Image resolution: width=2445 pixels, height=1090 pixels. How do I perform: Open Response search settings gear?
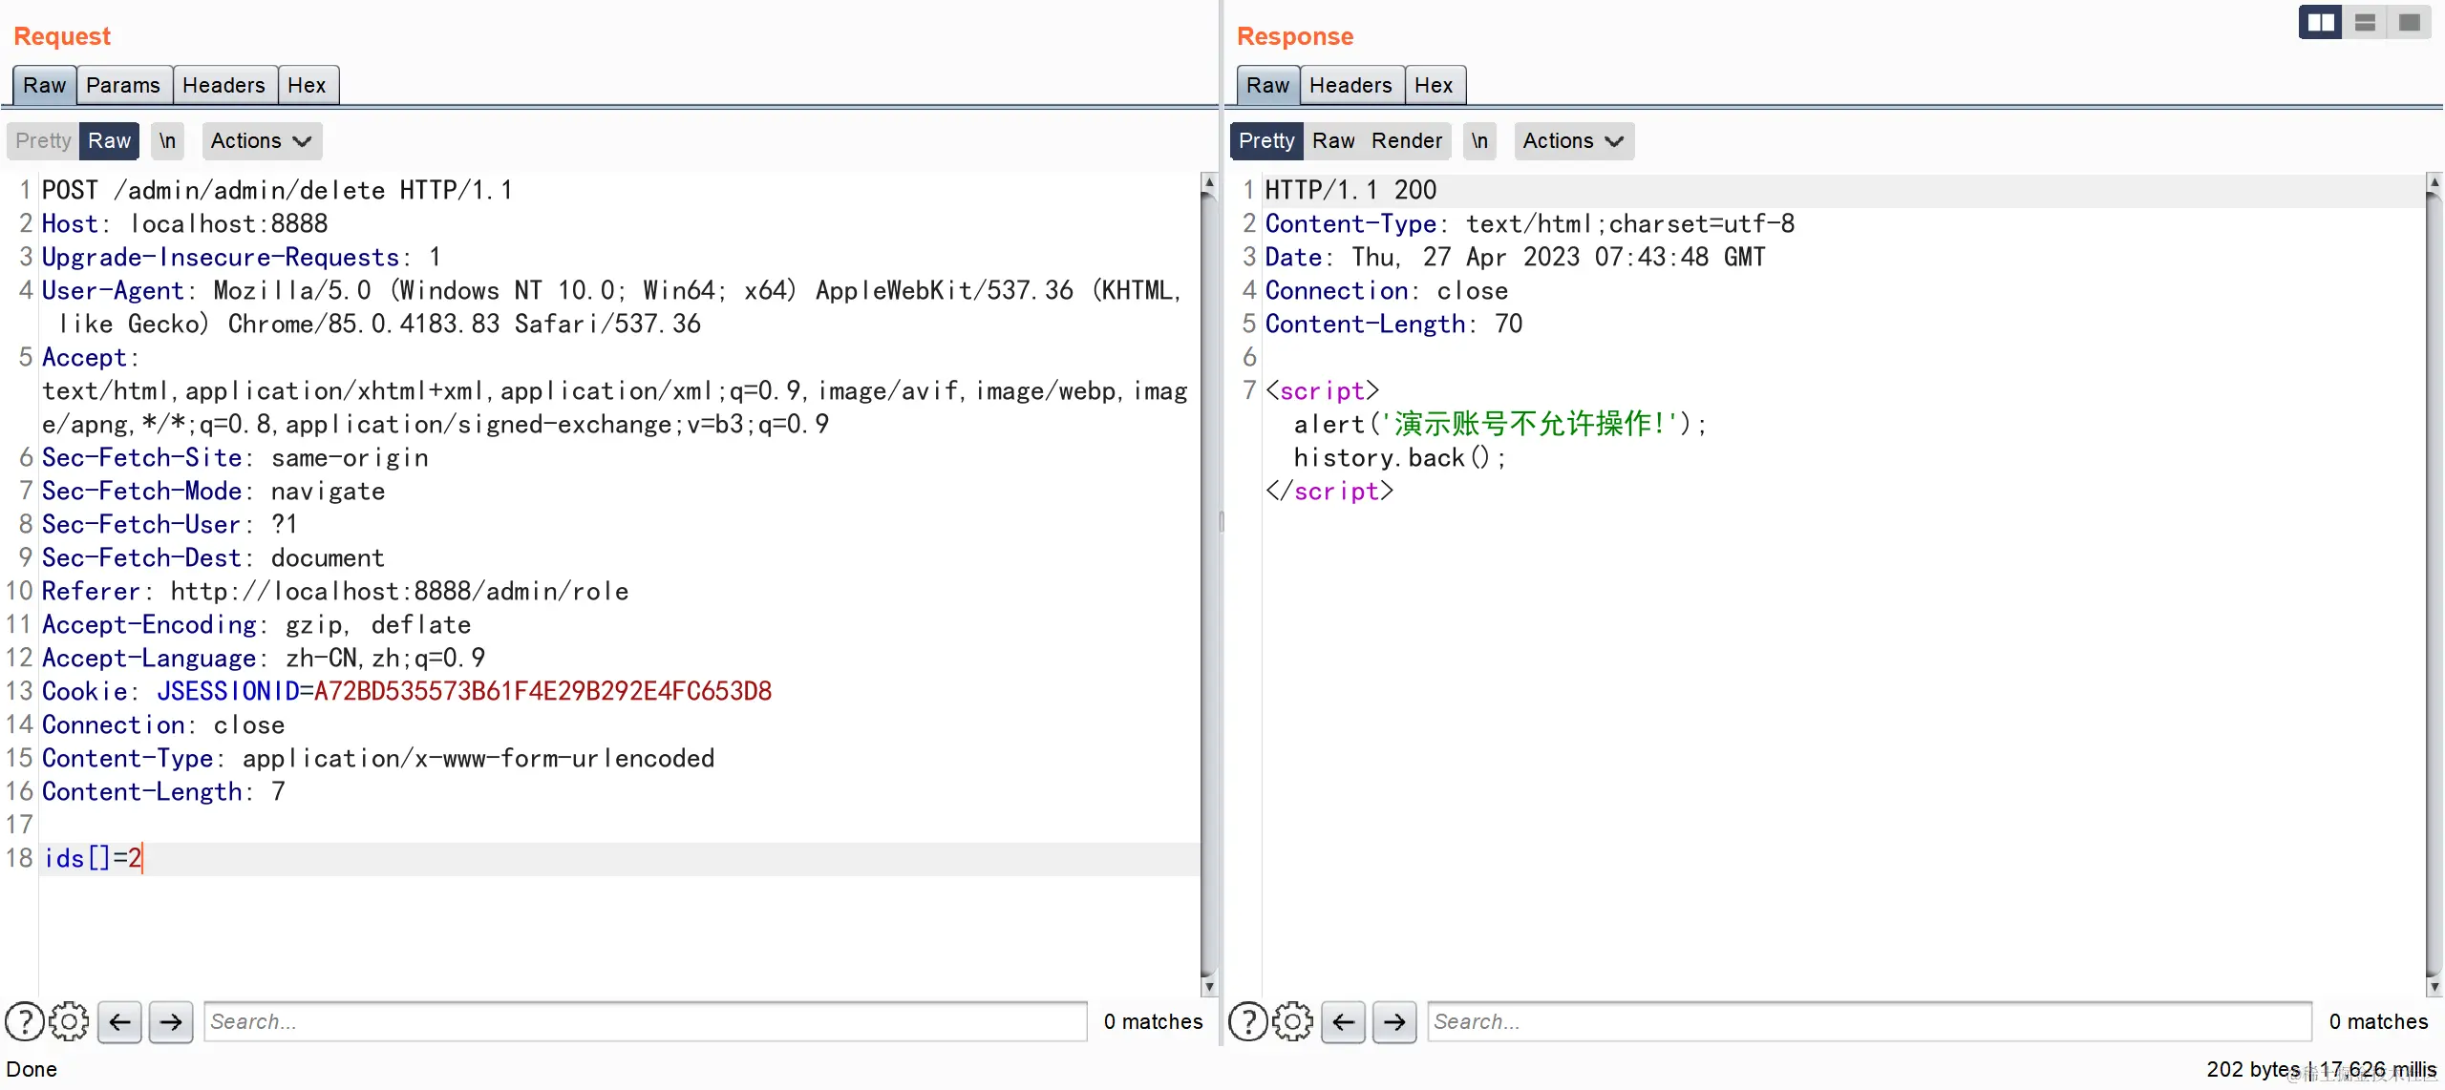pyautogui.click(x=1292, y=1021)
